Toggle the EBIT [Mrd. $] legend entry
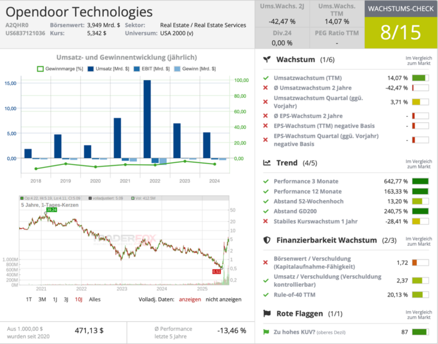The height and width of the screenshot is (344, 438). (152, 69)
